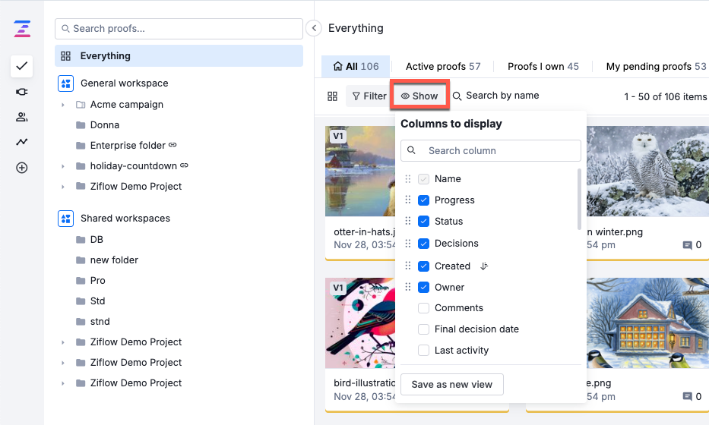Open the Filter button
This screenshot has height=425, width=709.
(369, 96)
